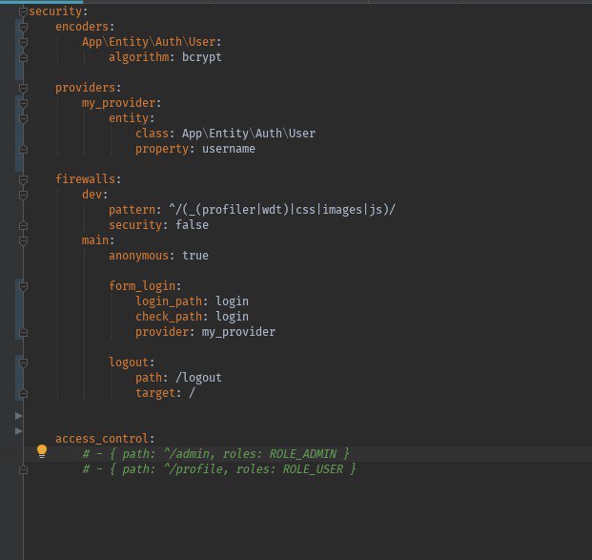Click the 'entity' key

pos(129,118)
